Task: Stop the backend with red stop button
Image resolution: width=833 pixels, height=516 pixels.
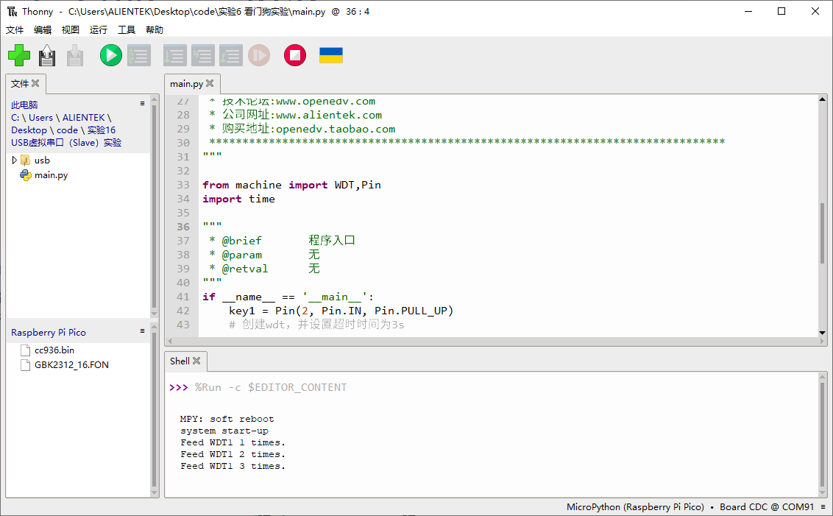Action: pos(295,55)
